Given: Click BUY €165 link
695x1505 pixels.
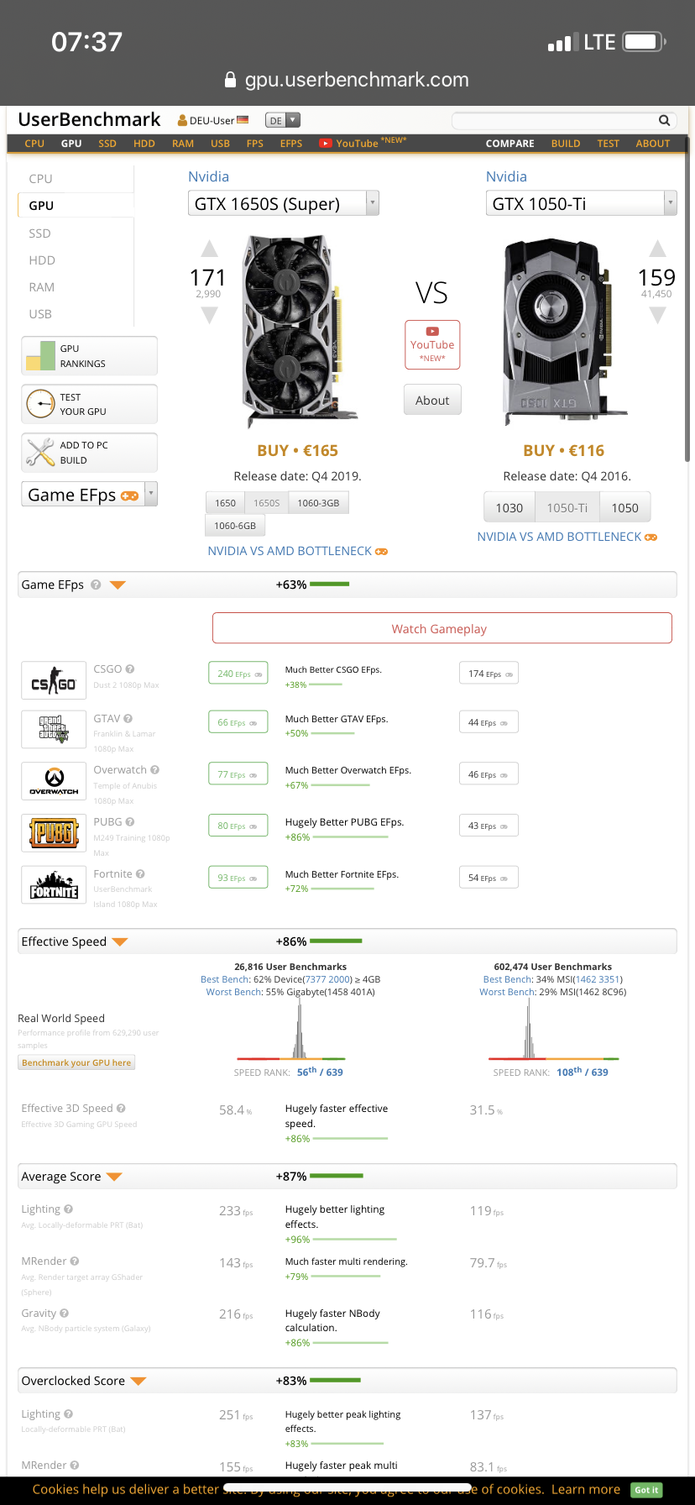Looking at the screenshot, I should [298, 451].
